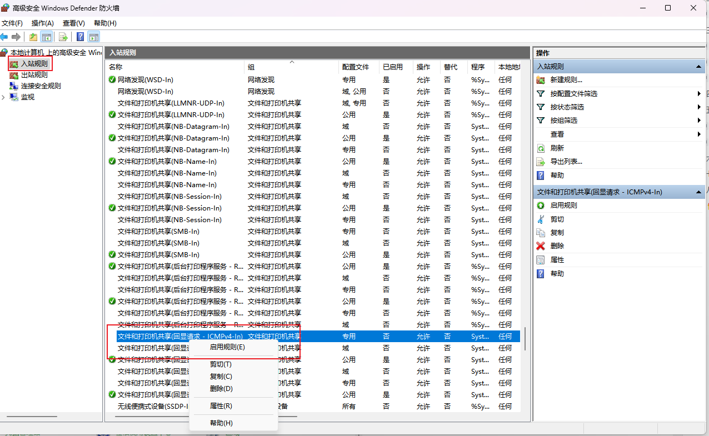
Task: Sort by the 程序 column header
Action: point(481,67)
